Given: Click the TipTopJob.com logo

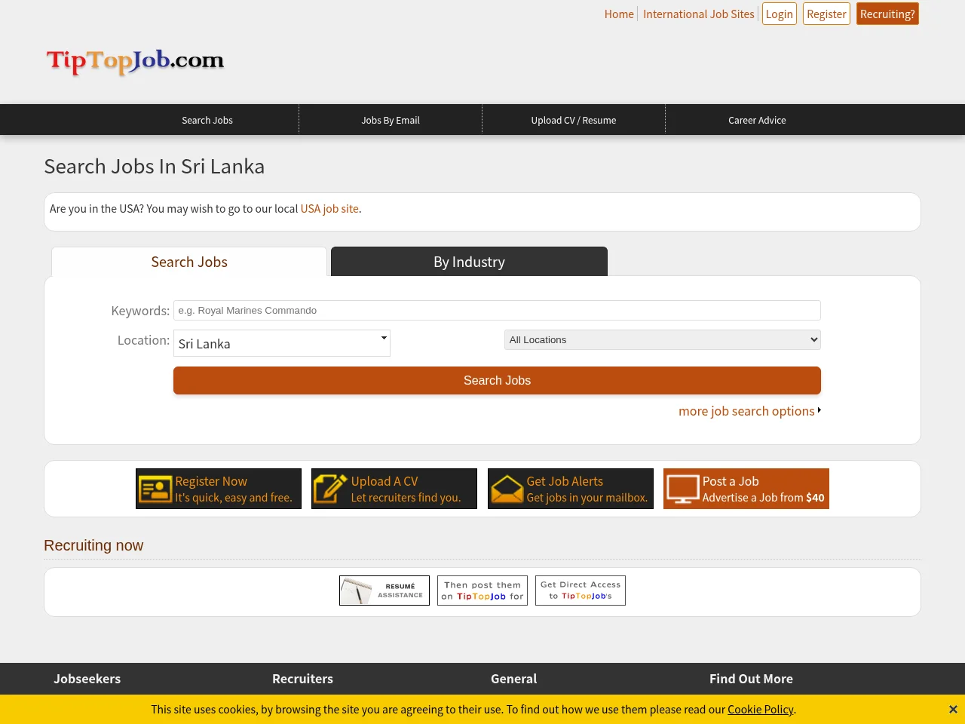Looking at the screenshot, I should [x=136, y=61].
